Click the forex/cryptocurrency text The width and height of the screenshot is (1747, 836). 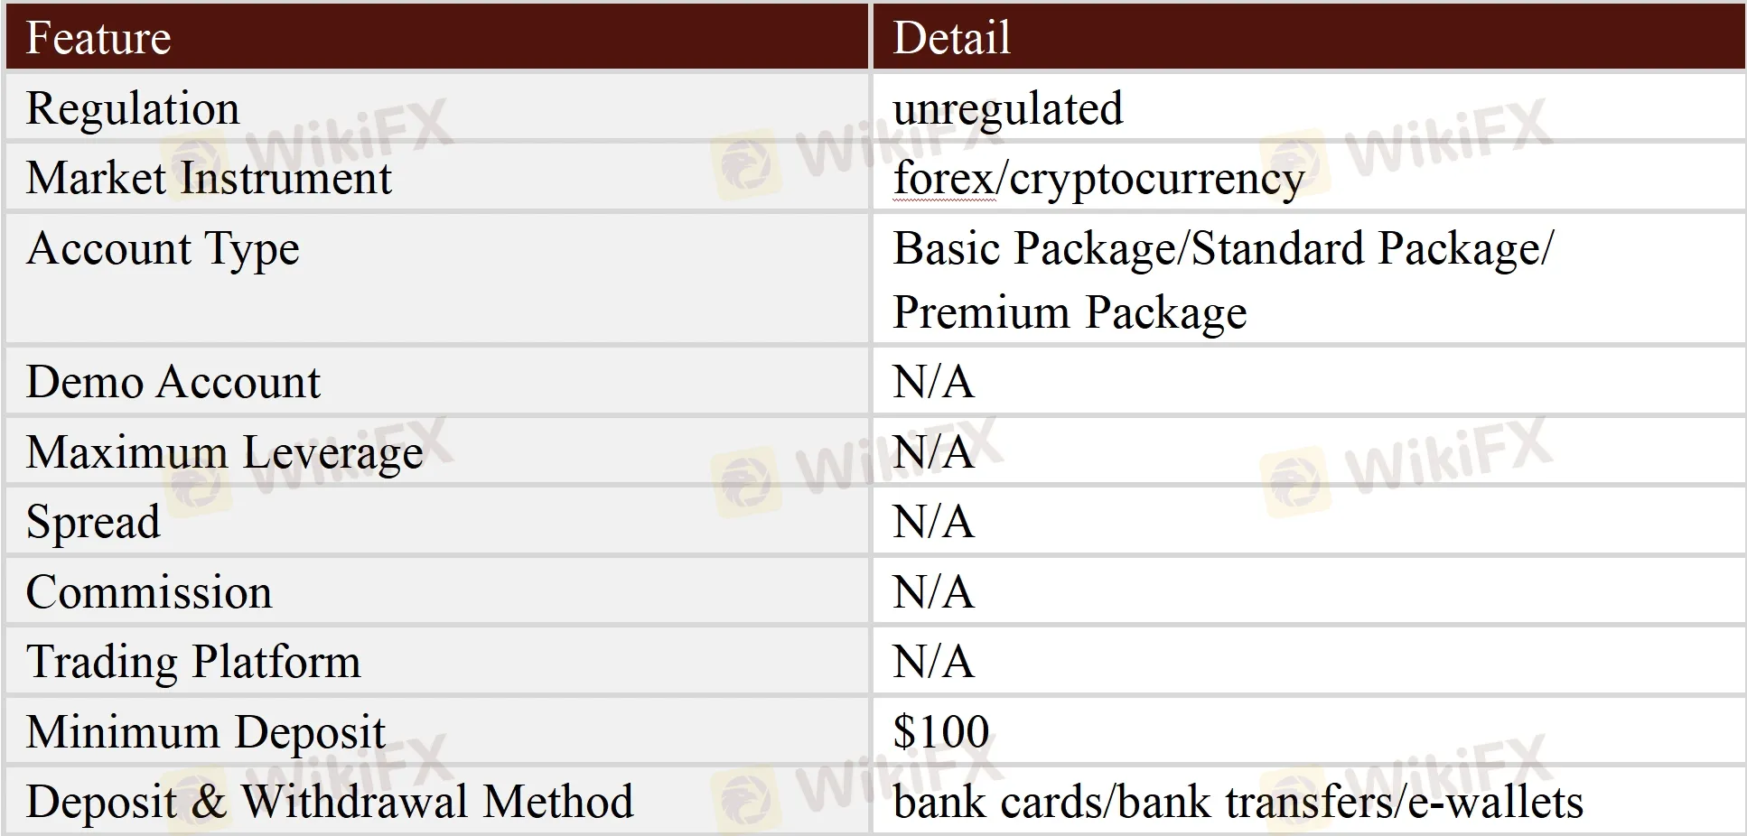(x=1098, y=179)
